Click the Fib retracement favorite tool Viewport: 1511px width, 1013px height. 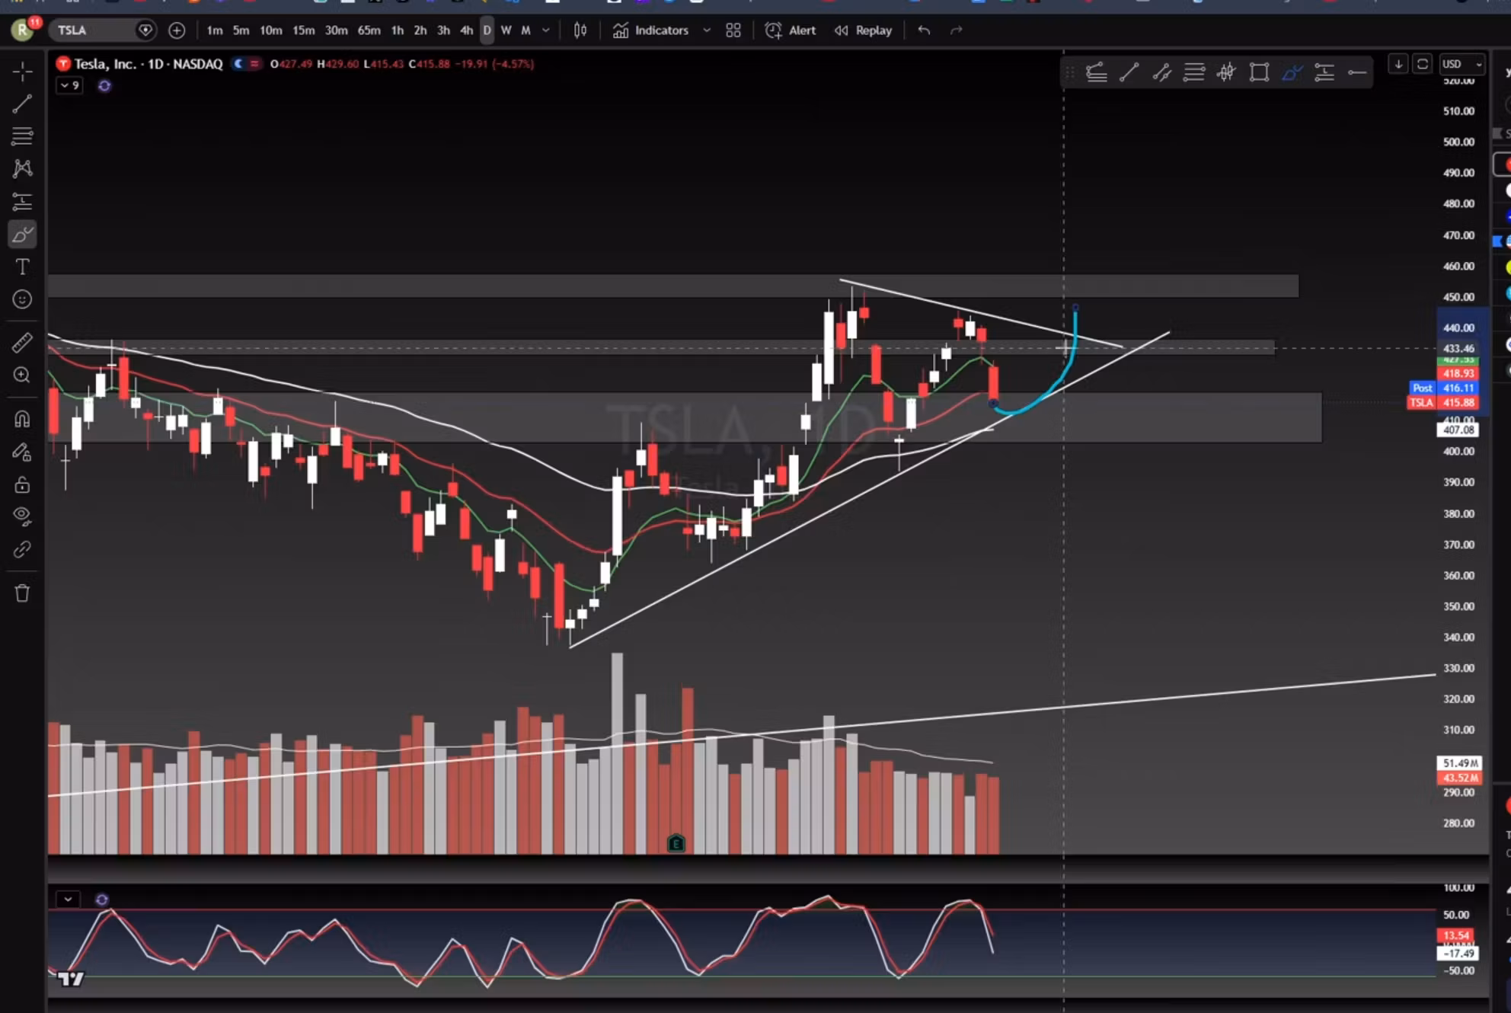(1096, 72)
